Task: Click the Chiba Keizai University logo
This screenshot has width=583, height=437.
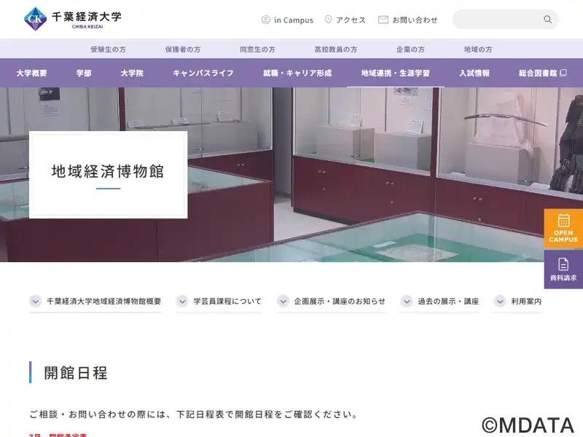Action: point(72,19)
